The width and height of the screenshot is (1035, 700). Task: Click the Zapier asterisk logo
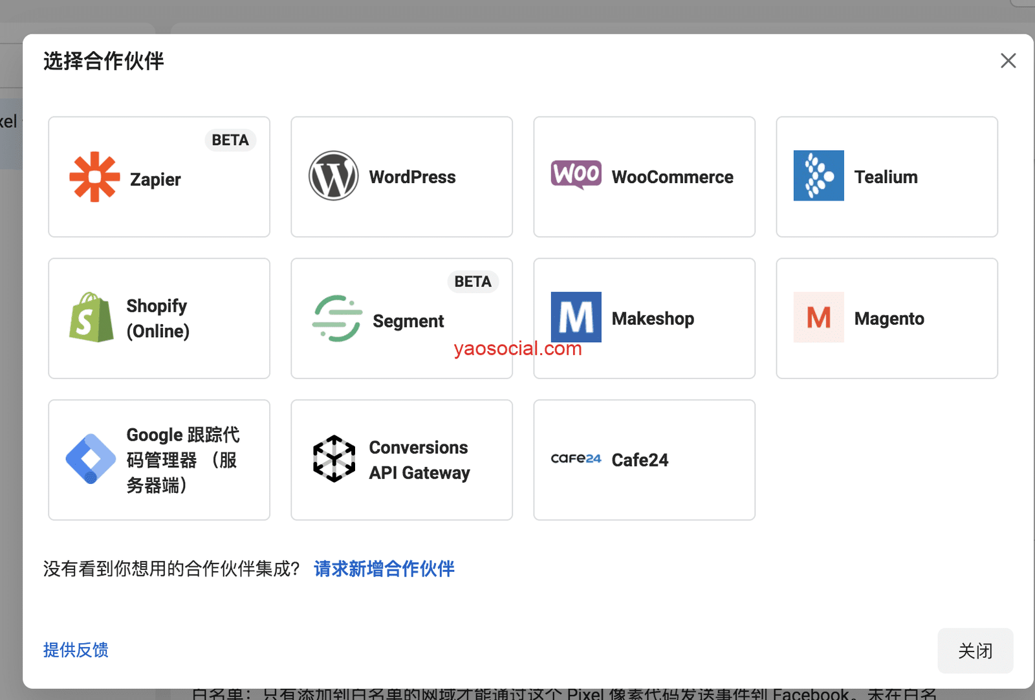pyautogui.click(x=94, y=177)
